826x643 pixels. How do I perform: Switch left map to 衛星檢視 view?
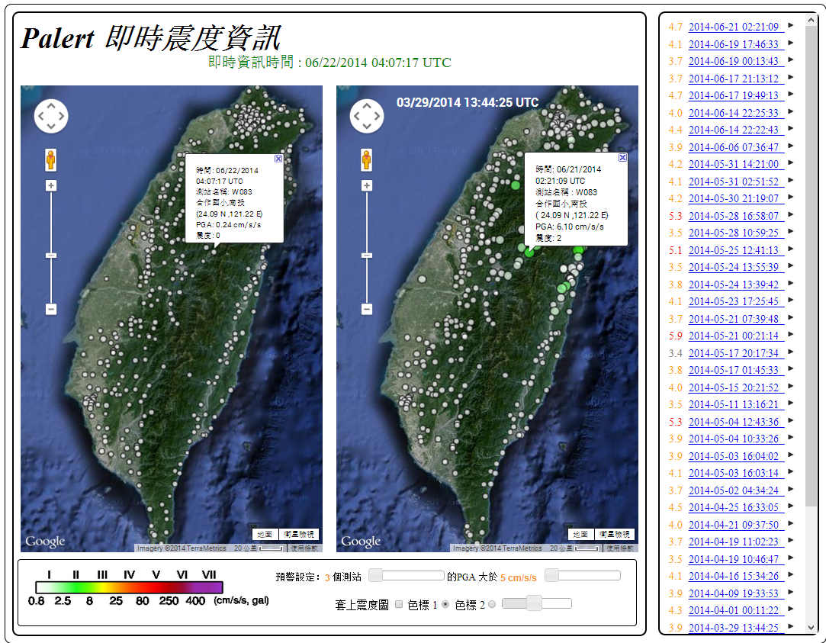(301, 534)
